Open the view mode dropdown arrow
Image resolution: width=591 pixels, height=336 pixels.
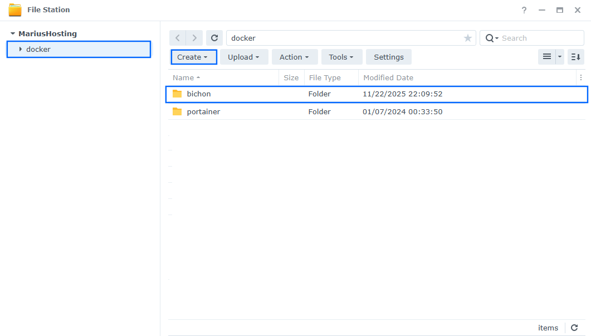point(560,57)
